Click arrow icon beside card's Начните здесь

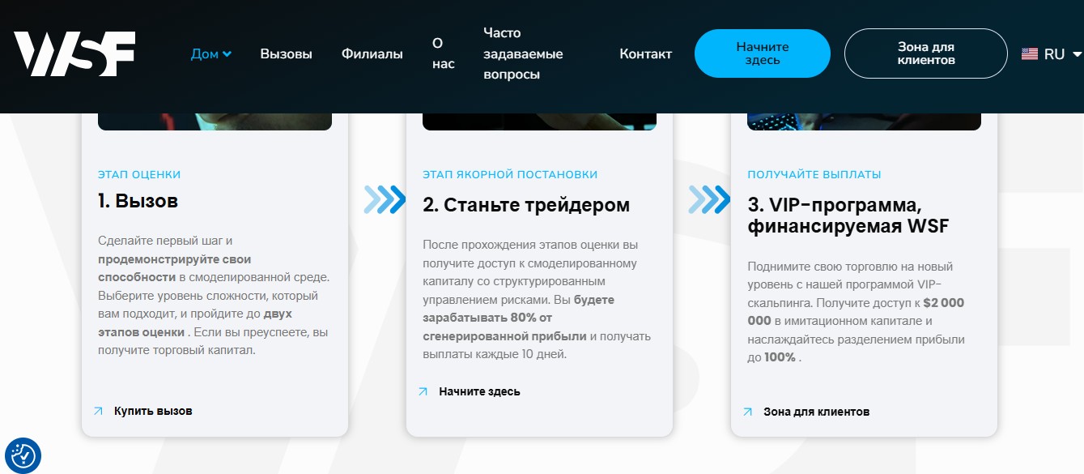click(423, 391)
